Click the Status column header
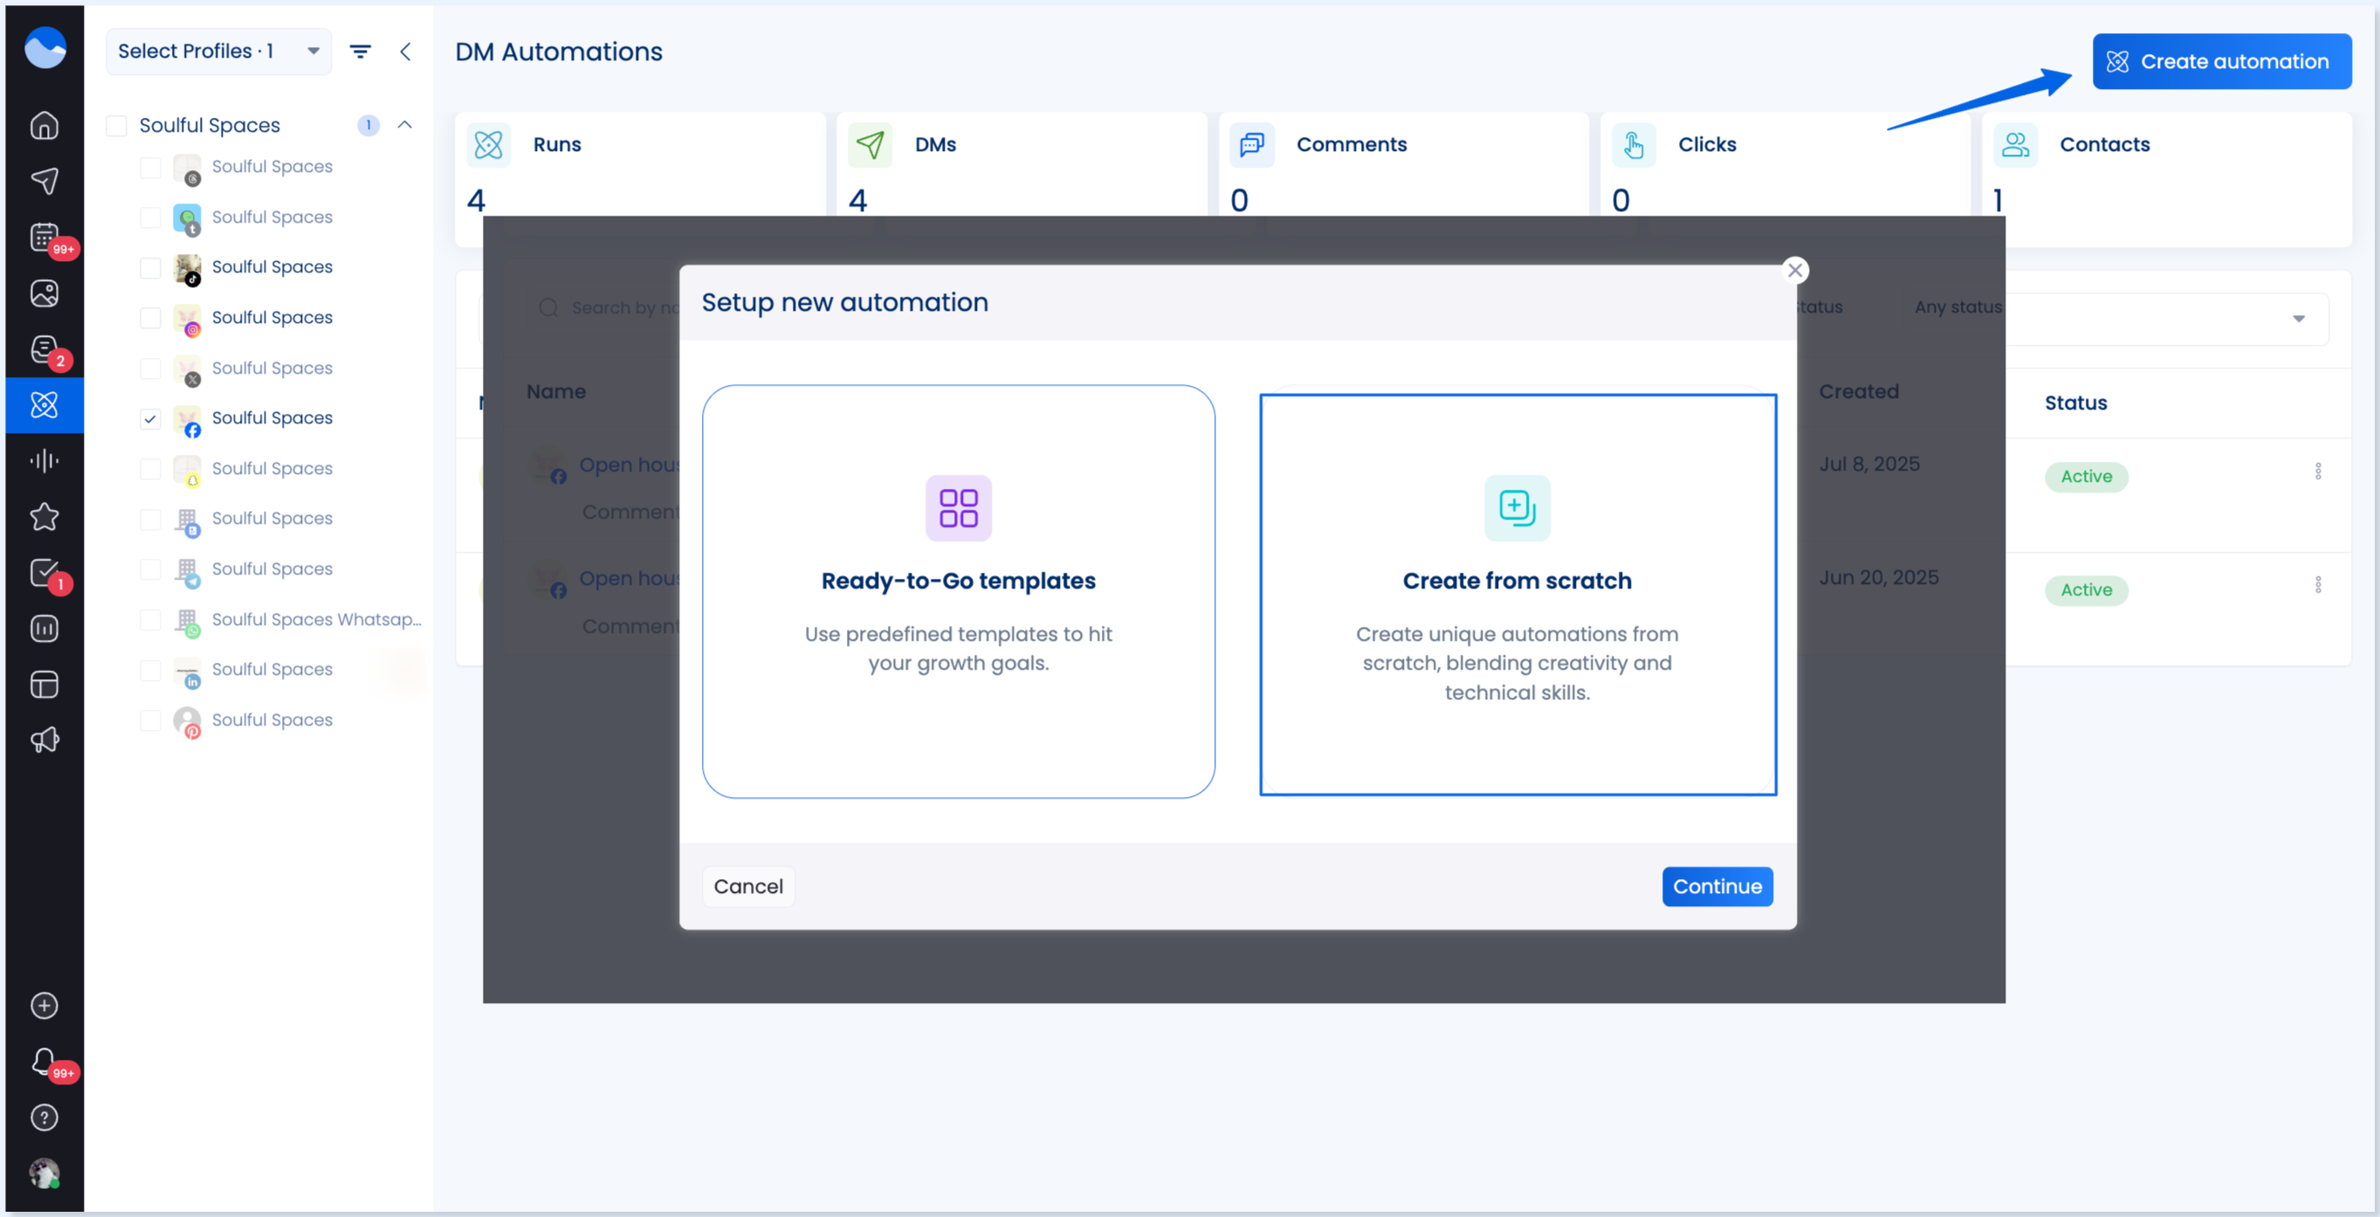 [x=2075, y=402]
